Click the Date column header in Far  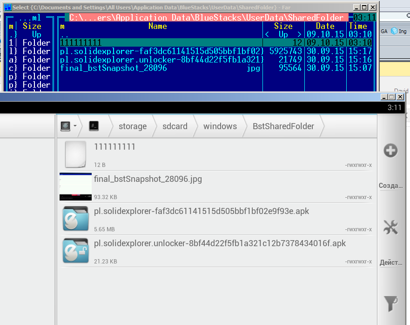tap(325, 26)
